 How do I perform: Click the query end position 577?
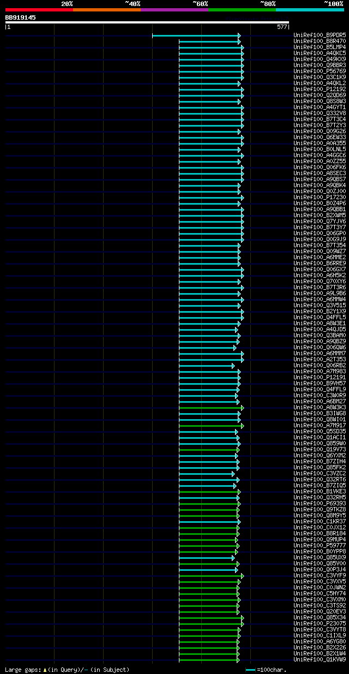pos(282,26)
